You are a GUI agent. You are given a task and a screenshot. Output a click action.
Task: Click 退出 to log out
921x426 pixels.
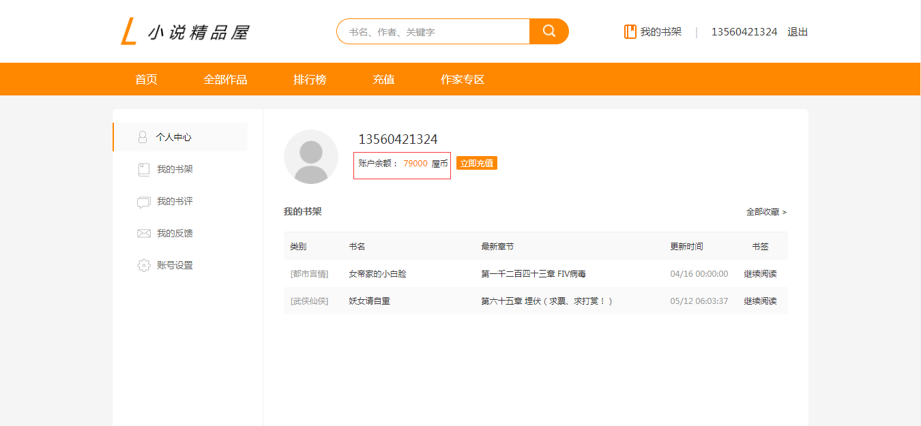[798, 32]
